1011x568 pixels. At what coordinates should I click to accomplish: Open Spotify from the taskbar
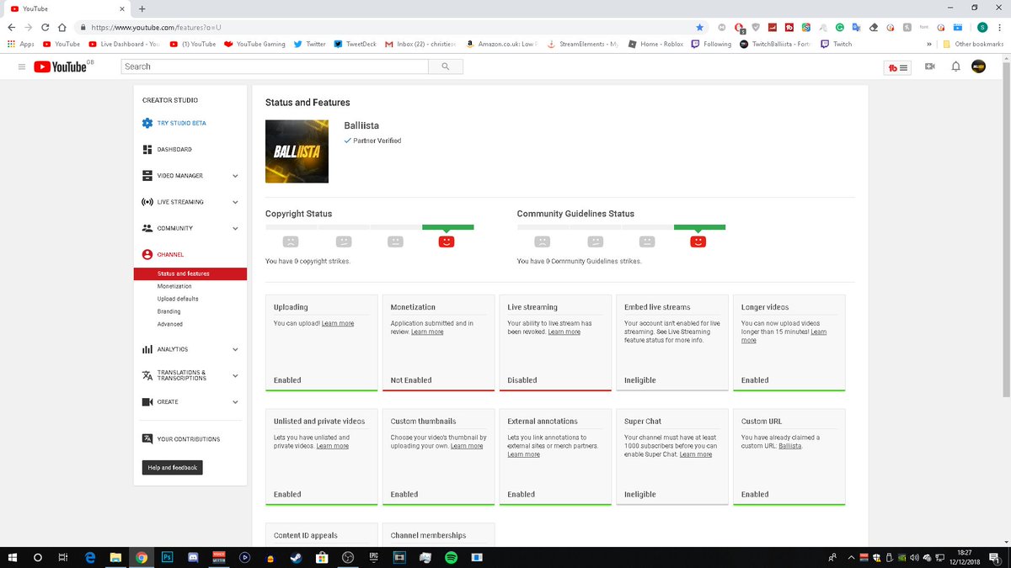click(451, 557)
